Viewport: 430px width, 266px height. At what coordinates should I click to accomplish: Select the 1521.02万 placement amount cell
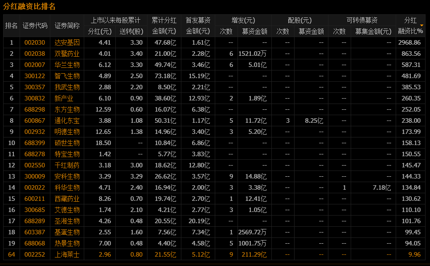point(252,54)
